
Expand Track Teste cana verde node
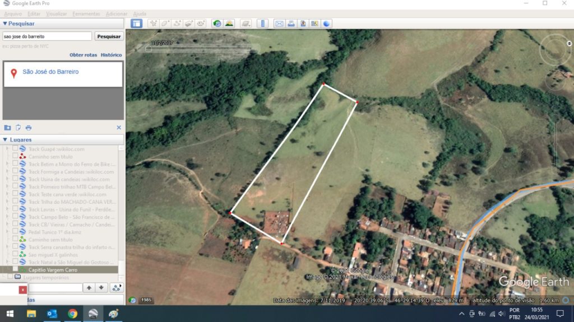tap(7, 194)
